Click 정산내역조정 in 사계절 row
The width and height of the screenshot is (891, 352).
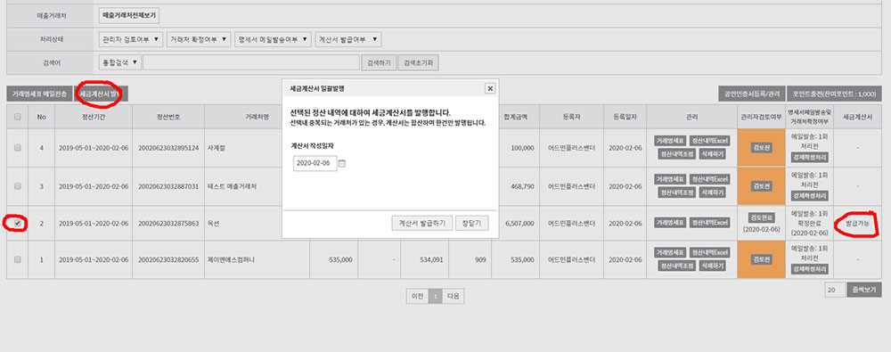676,154
